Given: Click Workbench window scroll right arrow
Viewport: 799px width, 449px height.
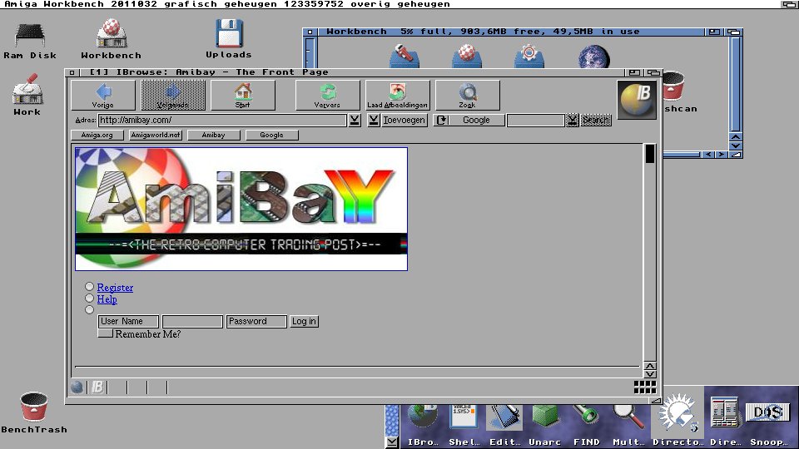Looking at the screenshot, I should point(721,155).
